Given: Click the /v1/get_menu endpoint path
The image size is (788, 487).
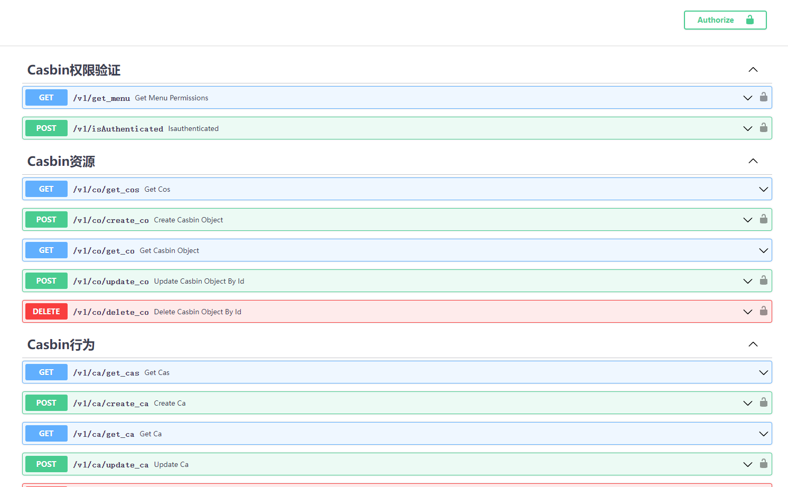Looking at the screenshot, I should click(x=101, y=98).
